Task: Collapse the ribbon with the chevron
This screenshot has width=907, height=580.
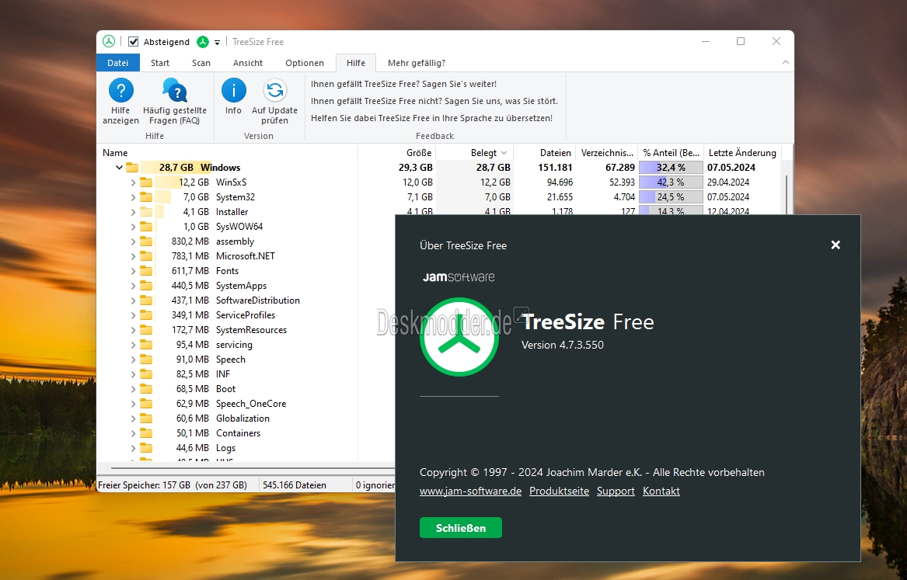Action: [x=786, y=62]
